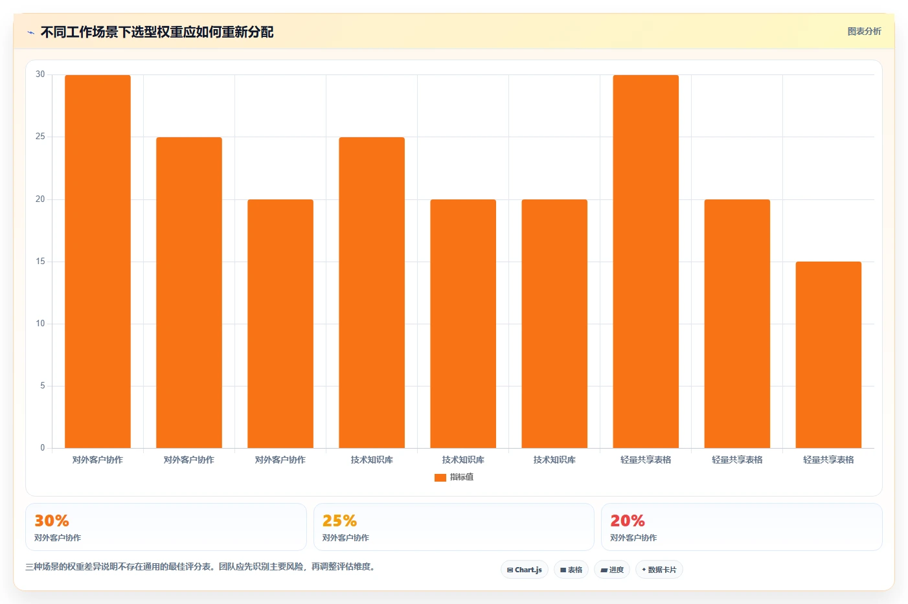Click the y-axis tick label 5
Screen dimensions: 908x604
point(43,386)
